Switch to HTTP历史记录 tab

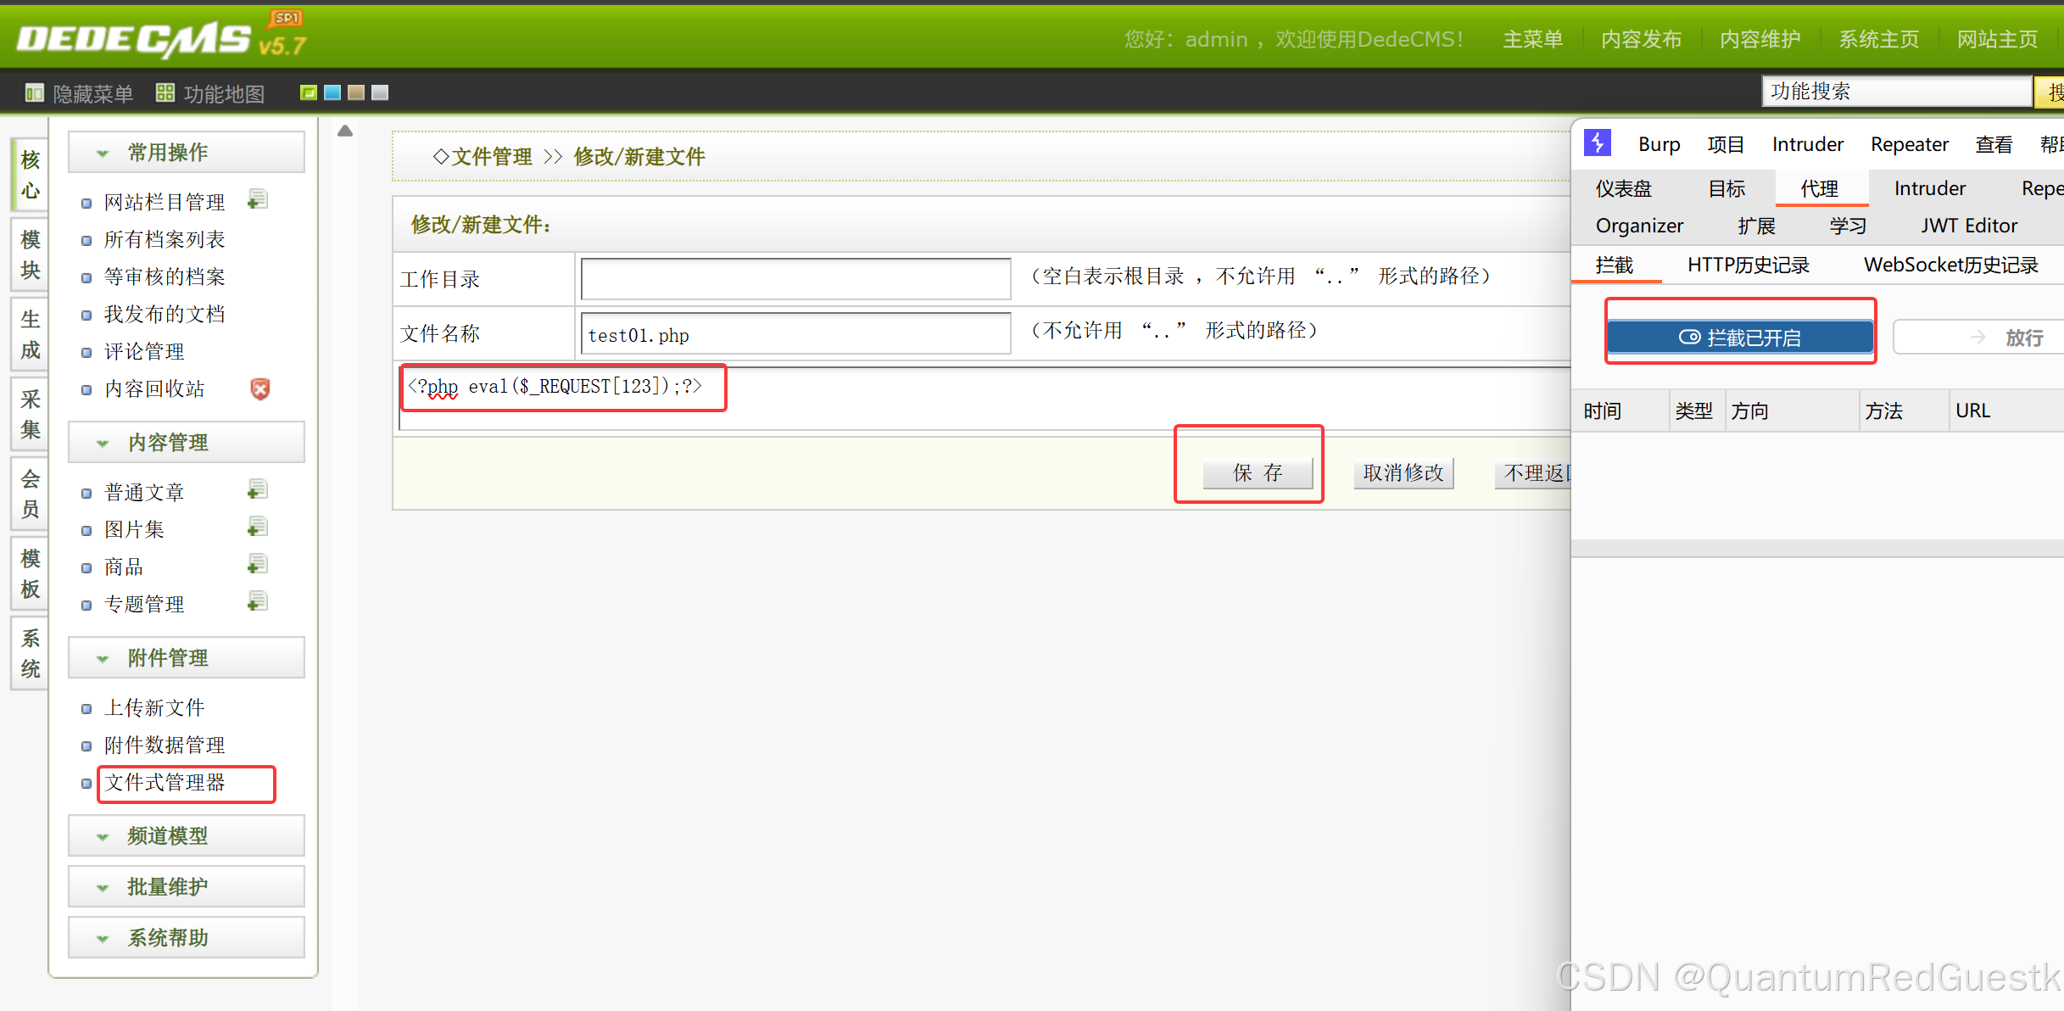(1748, 265)
